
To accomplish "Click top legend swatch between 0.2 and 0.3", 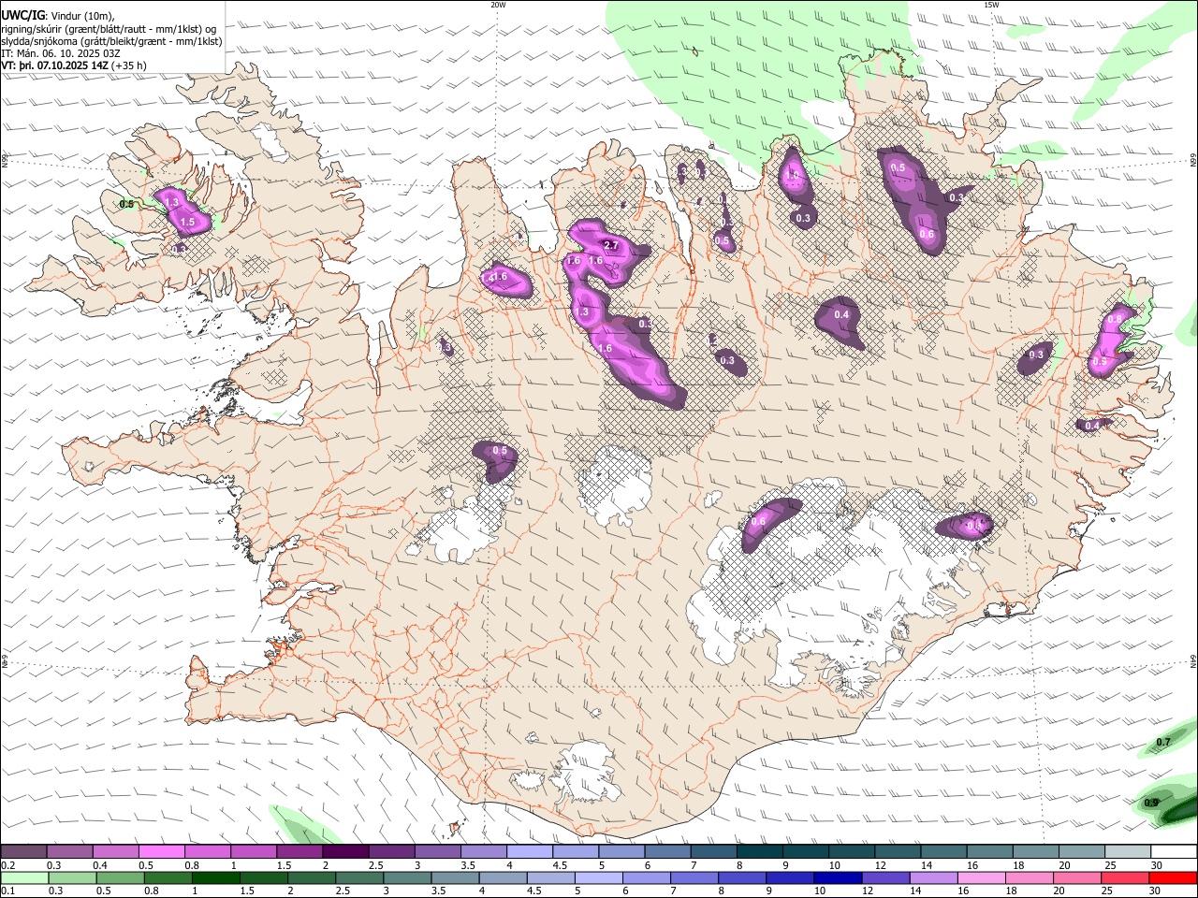I will (23, 852).
